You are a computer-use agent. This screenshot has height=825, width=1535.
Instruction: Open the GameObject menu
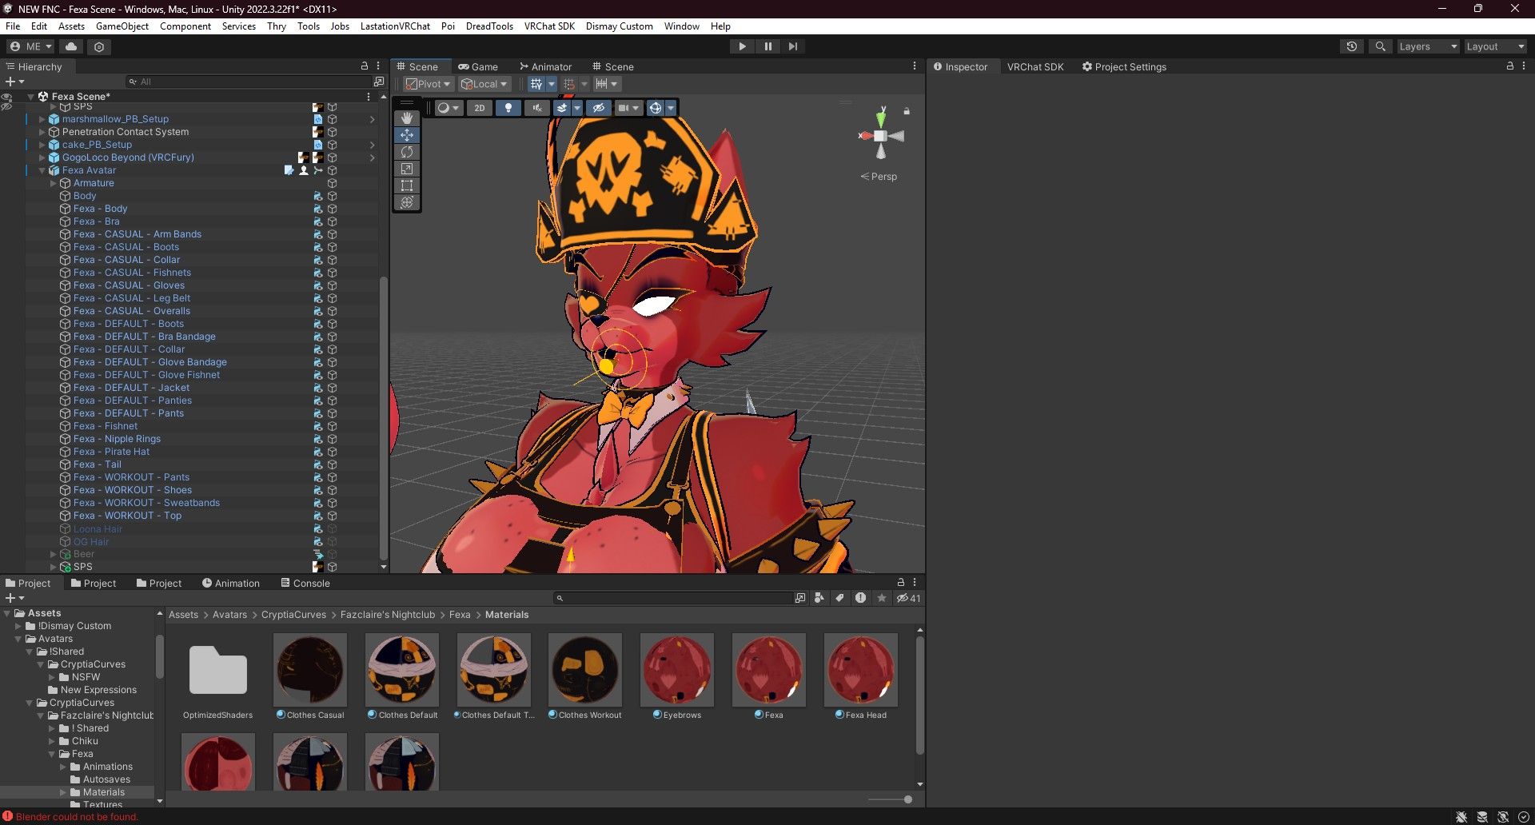tap(122, 26)
